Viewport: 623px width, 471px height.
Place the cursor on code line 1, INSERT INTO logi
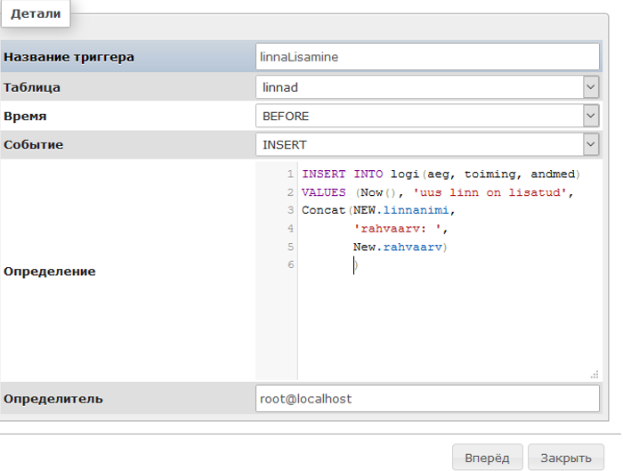(441, 175)
